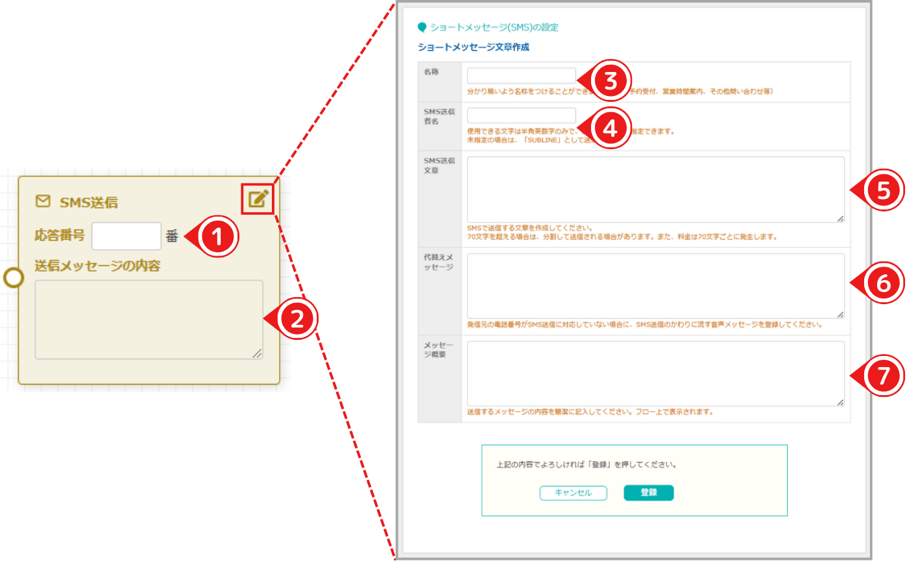
Task: Click the 登録 button
Action: [x=649, y=493]
